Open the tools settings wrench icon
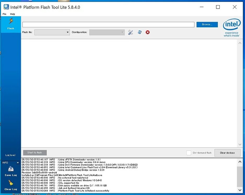 coord(130,32)
